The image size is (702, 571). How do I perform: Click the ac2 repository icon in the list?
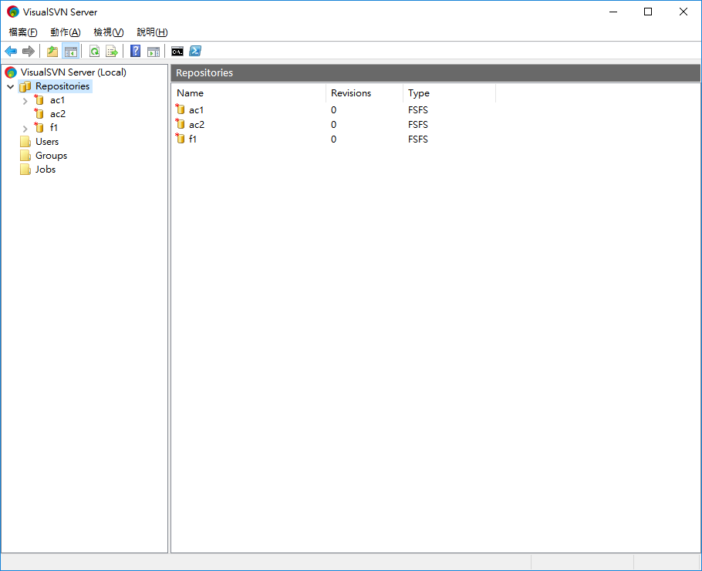tap(180, 124)
